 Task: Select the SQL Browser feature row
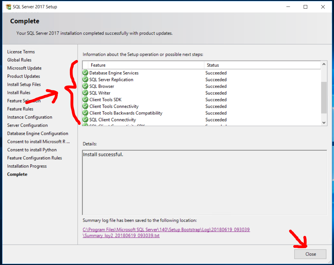202,86
